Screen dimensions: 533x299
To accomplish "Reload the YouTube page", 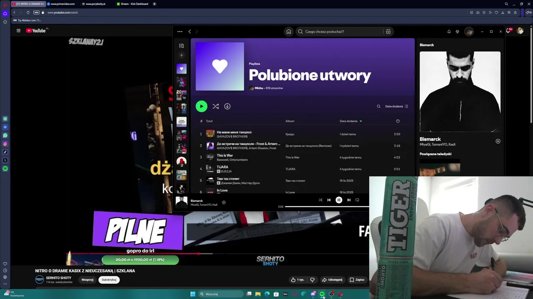I will pyautogui.click(x=28, y=12).
